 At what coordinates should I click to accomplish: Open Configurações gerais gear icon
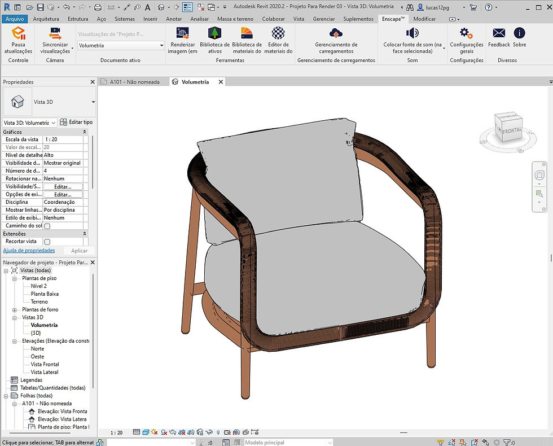(466, 33)
